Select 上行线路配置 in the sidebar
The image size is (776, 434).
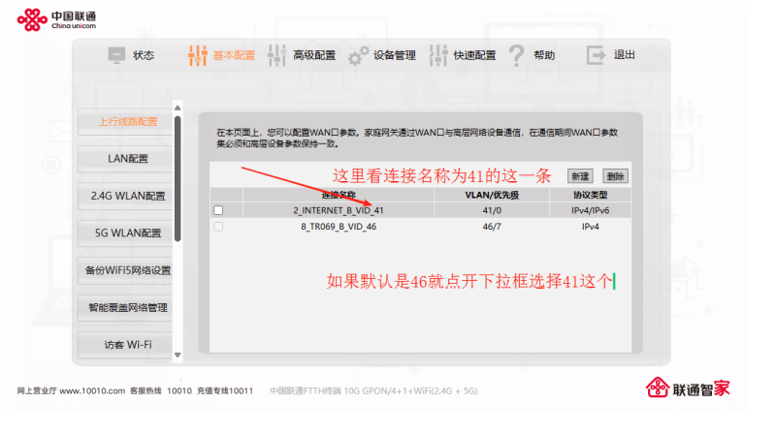(126, 122)
